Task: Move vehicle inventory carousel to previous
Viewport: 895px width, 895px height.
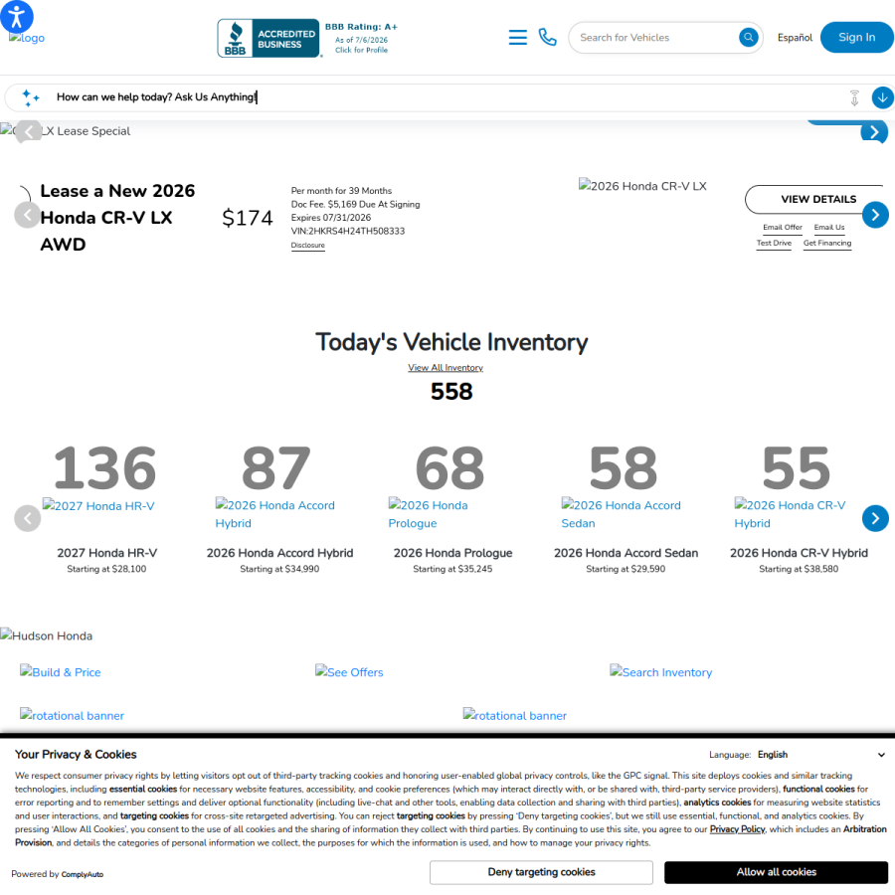Action: pos(28,518)
